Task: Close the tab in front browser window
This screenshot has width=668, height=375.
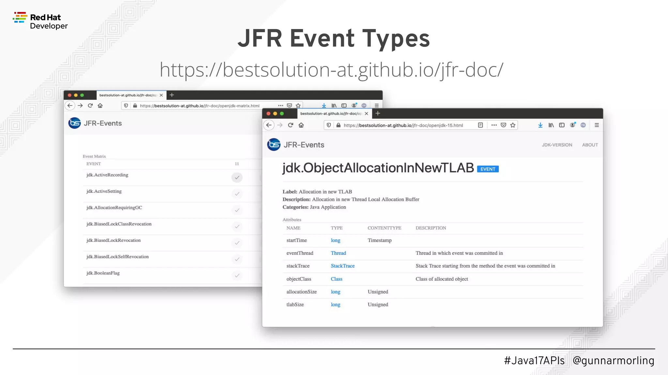Action: 367,114
